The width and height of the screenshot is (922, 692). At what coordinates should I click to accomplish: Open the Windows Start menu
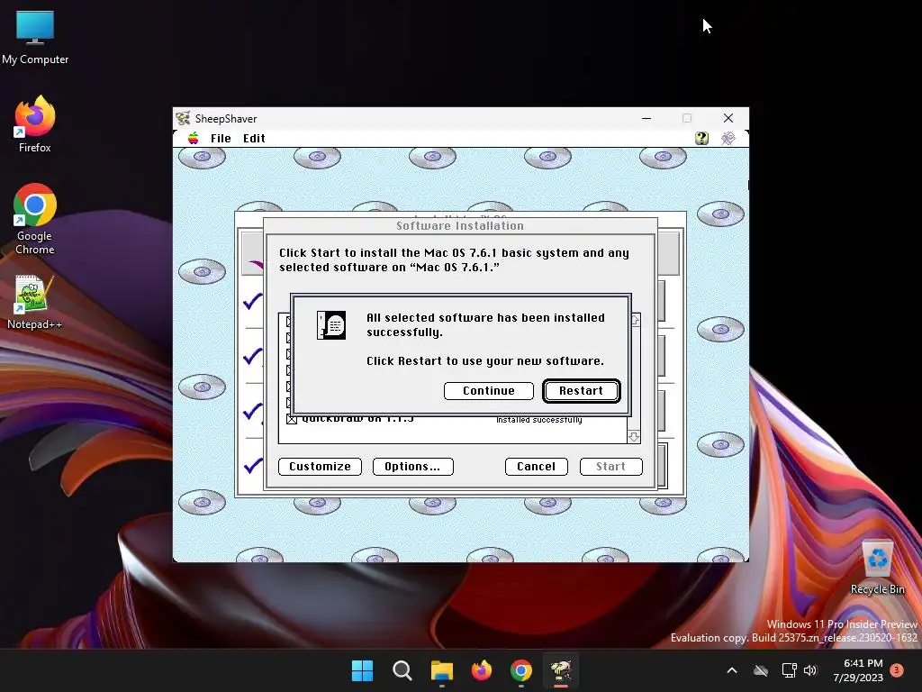pos(362,670)
